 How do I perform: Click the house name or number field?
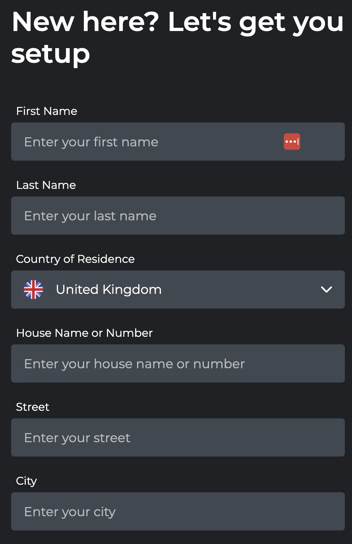(x=178, y=363)
